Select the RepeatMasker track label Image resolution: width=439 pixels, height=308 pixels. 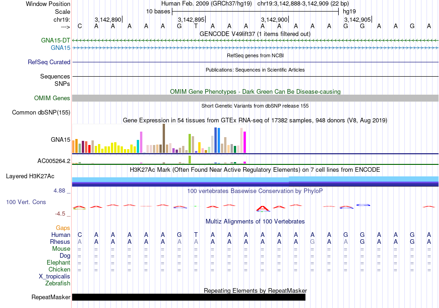[51, 297]
